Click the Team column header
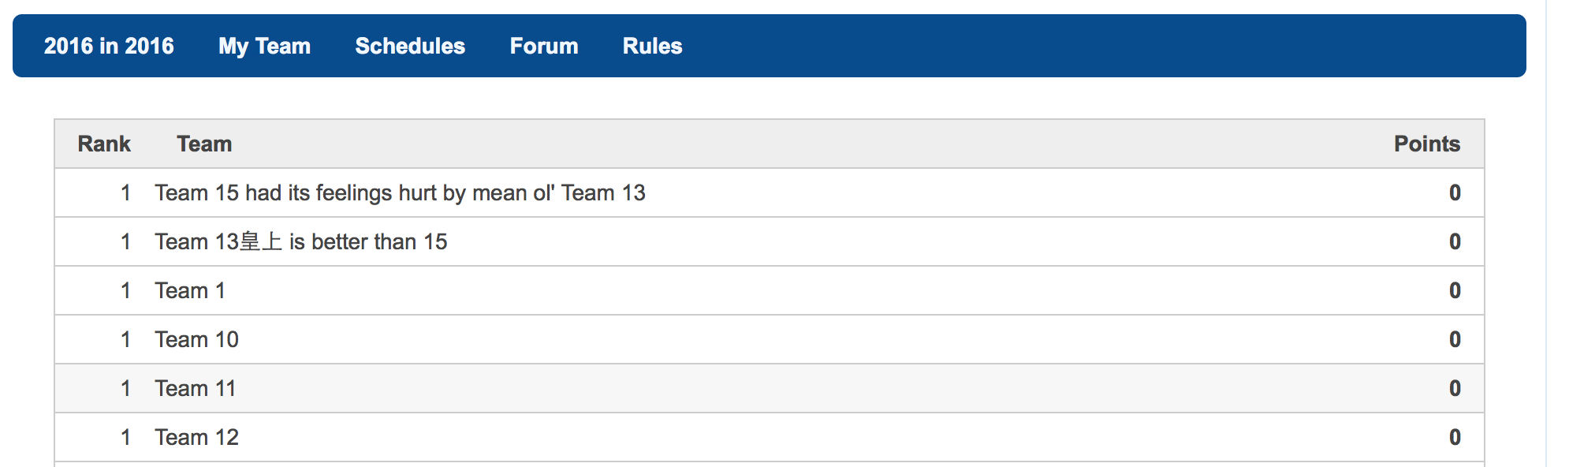 pyautogui.click(x=204, y=144)
